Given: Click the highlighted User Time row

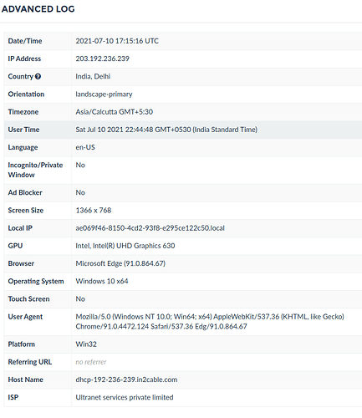Looking at the screenshot, I should (x=183, y=130).
